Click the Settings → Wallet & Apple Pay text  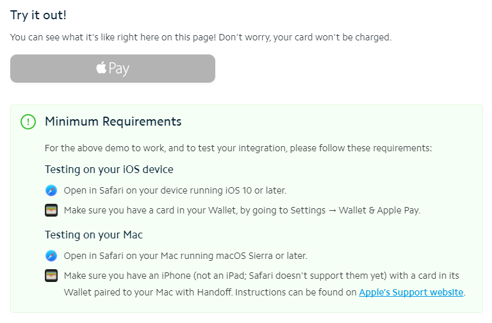coord(355,210)
